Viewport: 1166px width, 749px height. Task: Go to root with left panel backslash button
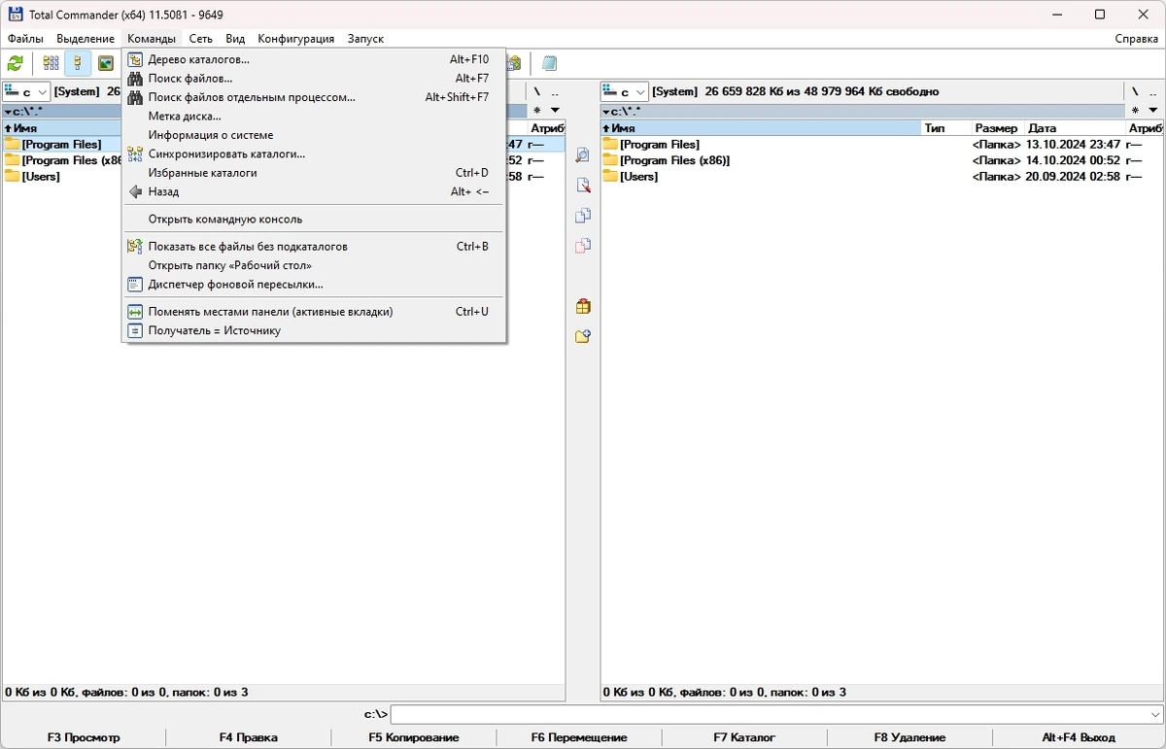pos(536,91)
